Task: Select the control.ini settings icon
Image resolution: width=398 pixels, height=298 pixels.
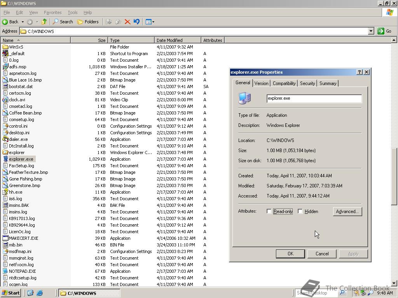Action: coord(5,126)
